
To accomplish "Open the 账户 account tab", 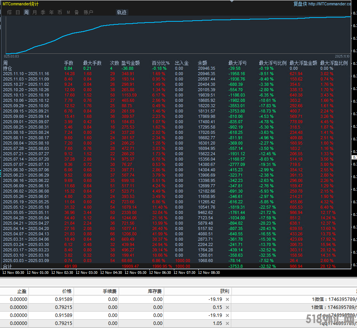I will tap(88, 12).
